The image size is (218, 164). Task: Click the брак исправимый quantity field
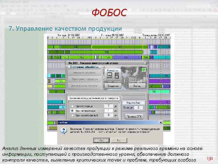tap(109, 111)
